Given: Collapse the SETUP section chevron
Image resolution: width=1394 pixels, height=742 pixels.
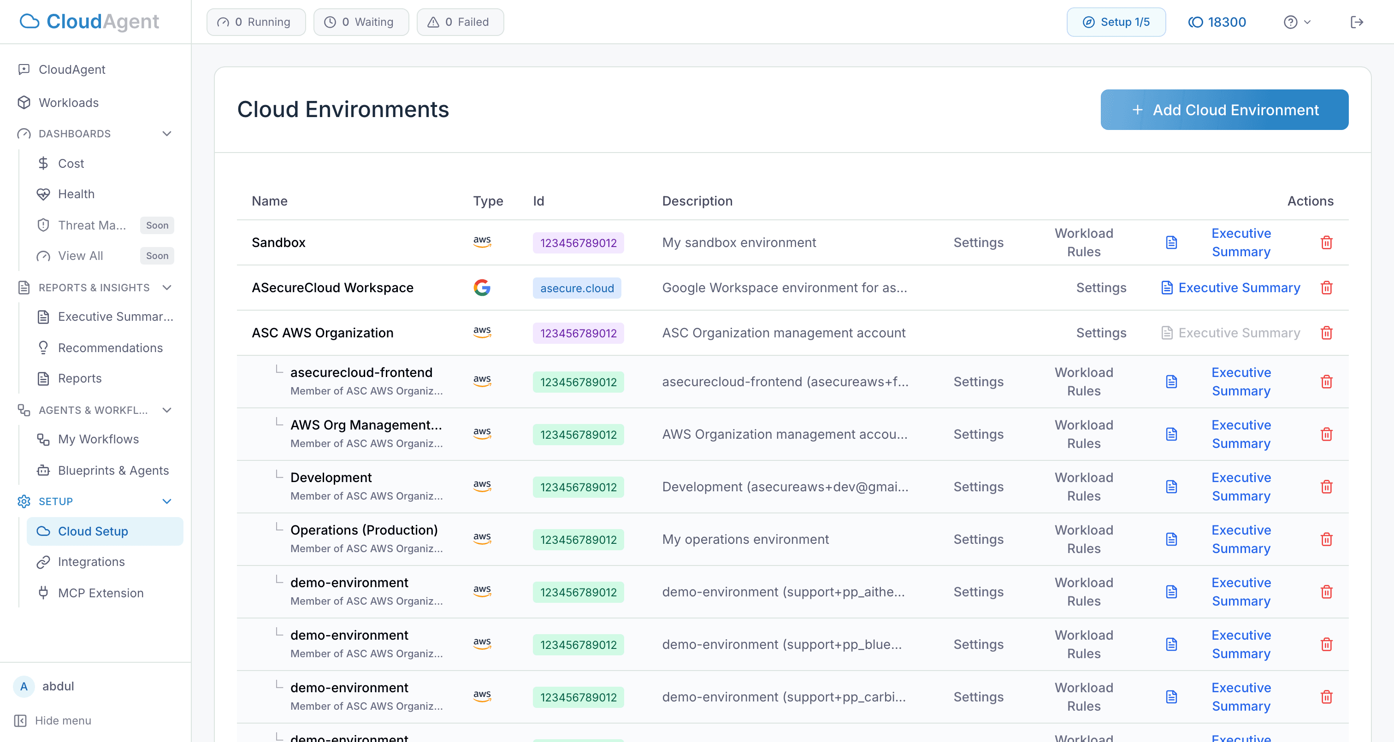Looking at the screenshot, I should tap(167, 501).
